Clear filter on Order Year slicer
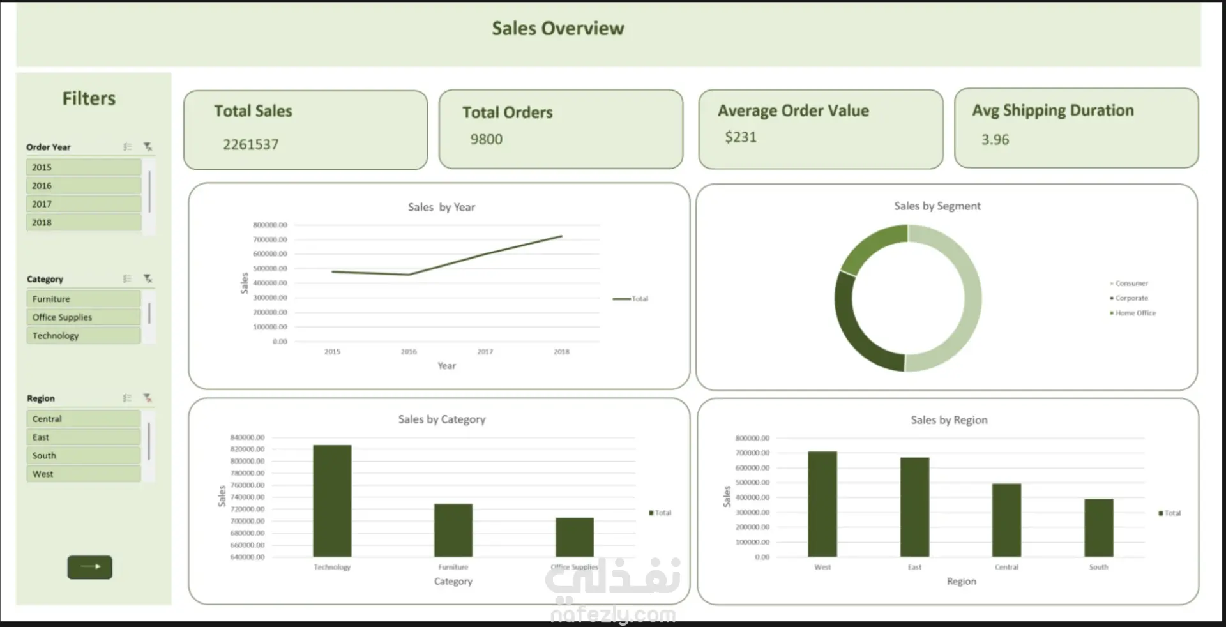Viewport: 1226px width, 627px height. pos(148,147)
